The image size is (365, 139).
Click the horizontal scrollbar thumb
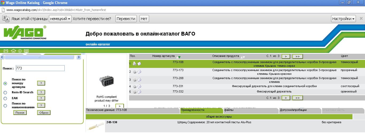(39, 57)
